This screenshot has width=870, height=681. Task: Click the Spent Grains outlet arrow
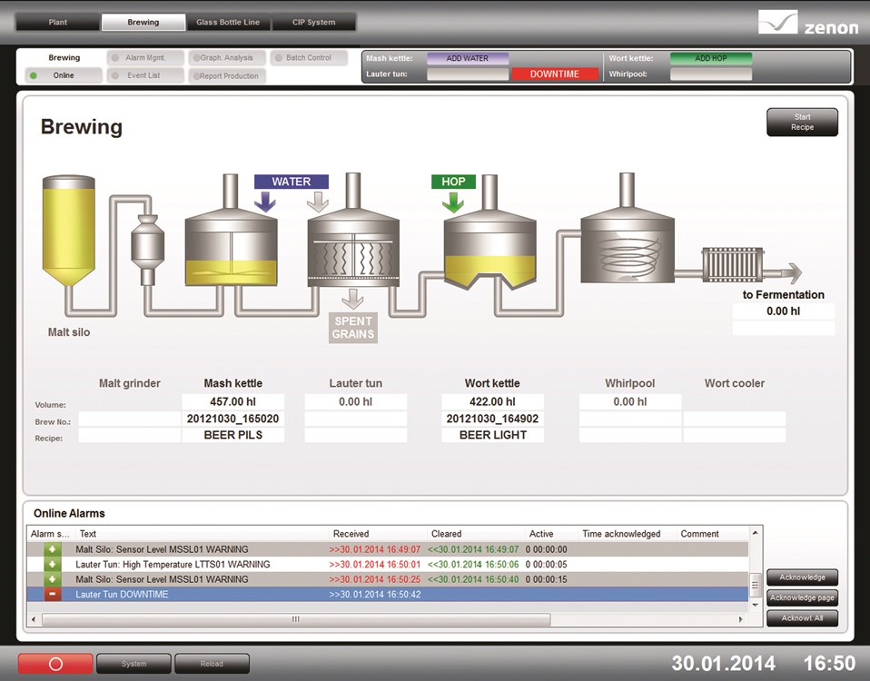point(352,300)
